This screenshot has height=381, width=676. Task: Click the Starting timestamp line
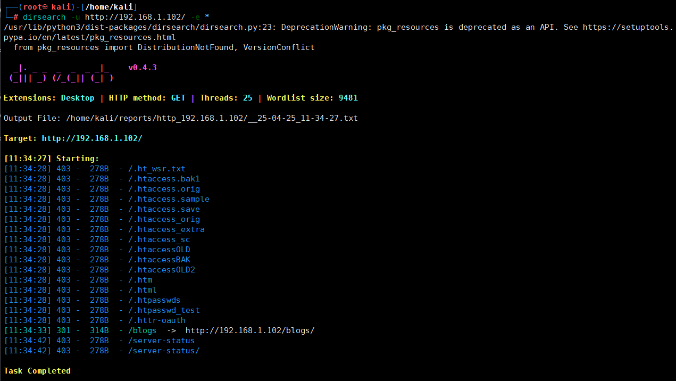[x=52, y=159]
